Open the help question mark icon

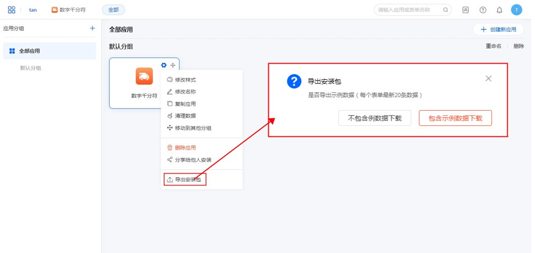tap(482, 10)
